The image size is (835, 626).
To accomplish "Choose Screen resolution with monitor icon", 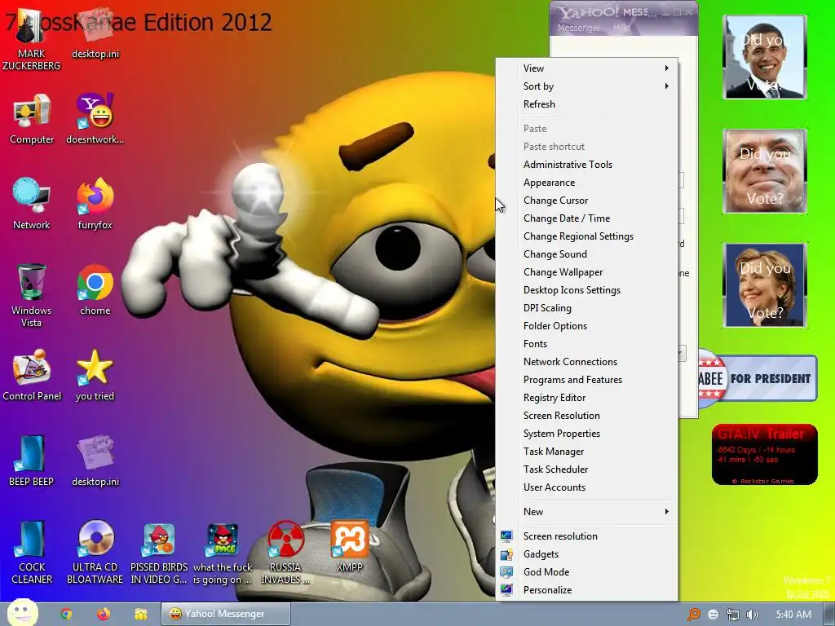I will pos(587,536).
